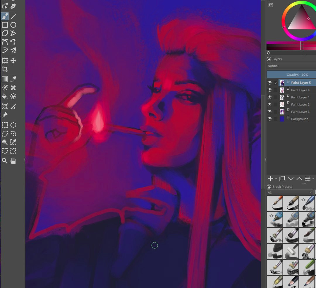This screenshot has height=288, width=316.
Task: Open the add-layer type dropdown arrow
Action: click(x=276, y=179)
